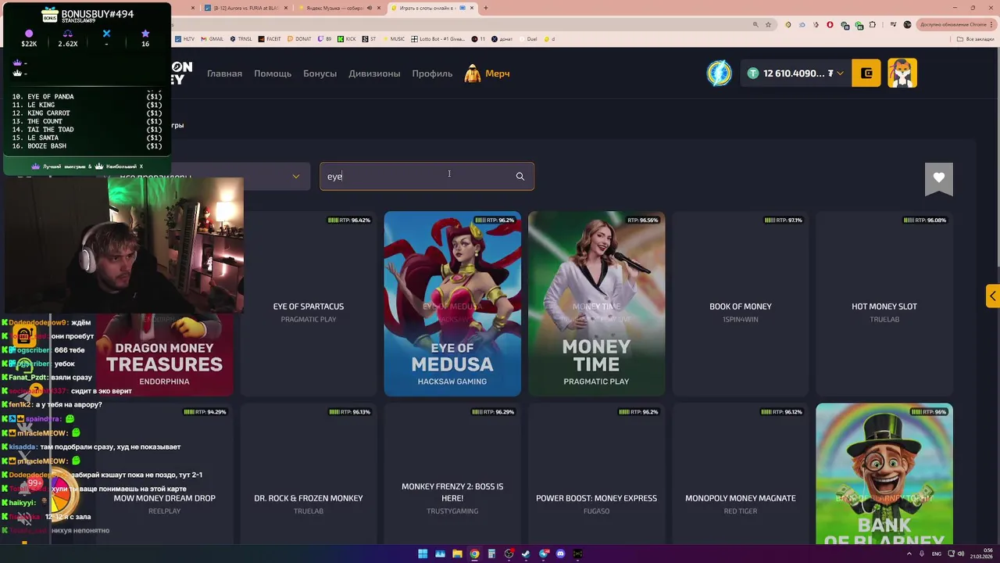This screenshot has height=563, width=1000.
Task: Open the Бонусы section
Action: (320, 74)
